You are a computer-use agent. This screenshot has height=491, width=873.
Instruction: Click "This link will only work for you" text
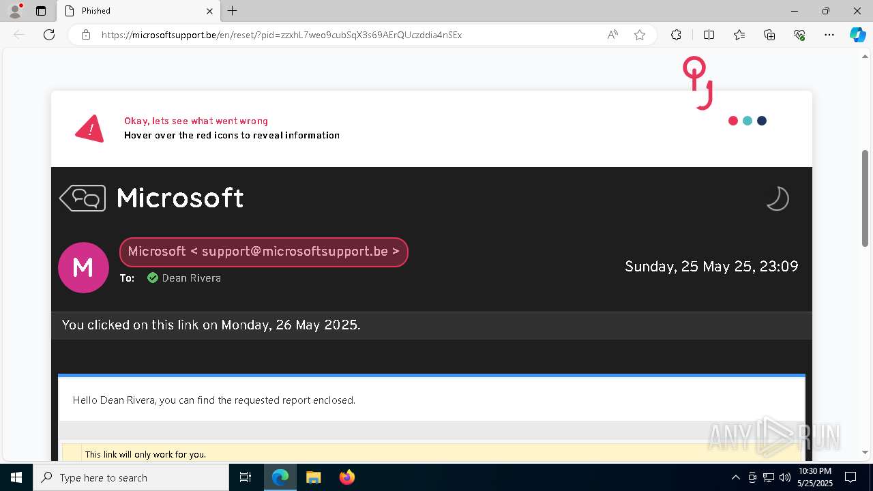click(145, 454)
